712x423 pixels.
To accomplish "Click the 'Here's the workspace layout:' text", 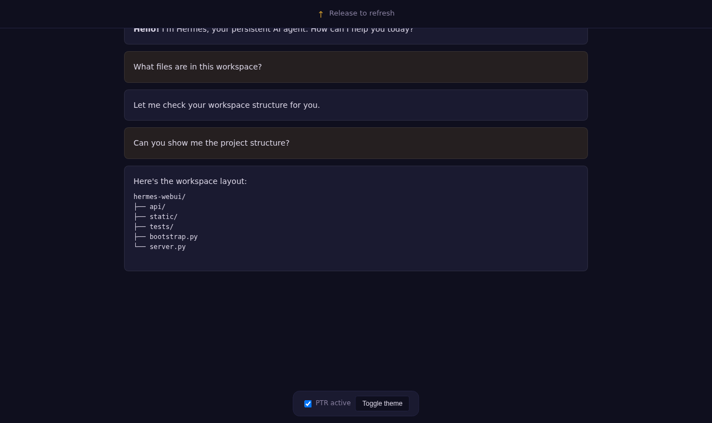I will pyautogui.click(x=190, y=181).
